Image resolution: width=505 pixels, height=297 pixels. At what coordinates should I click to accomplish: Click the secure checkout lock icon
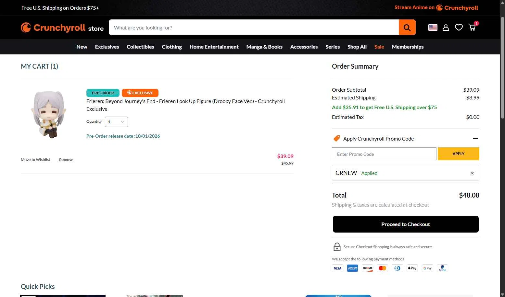(x=337, y=247)
